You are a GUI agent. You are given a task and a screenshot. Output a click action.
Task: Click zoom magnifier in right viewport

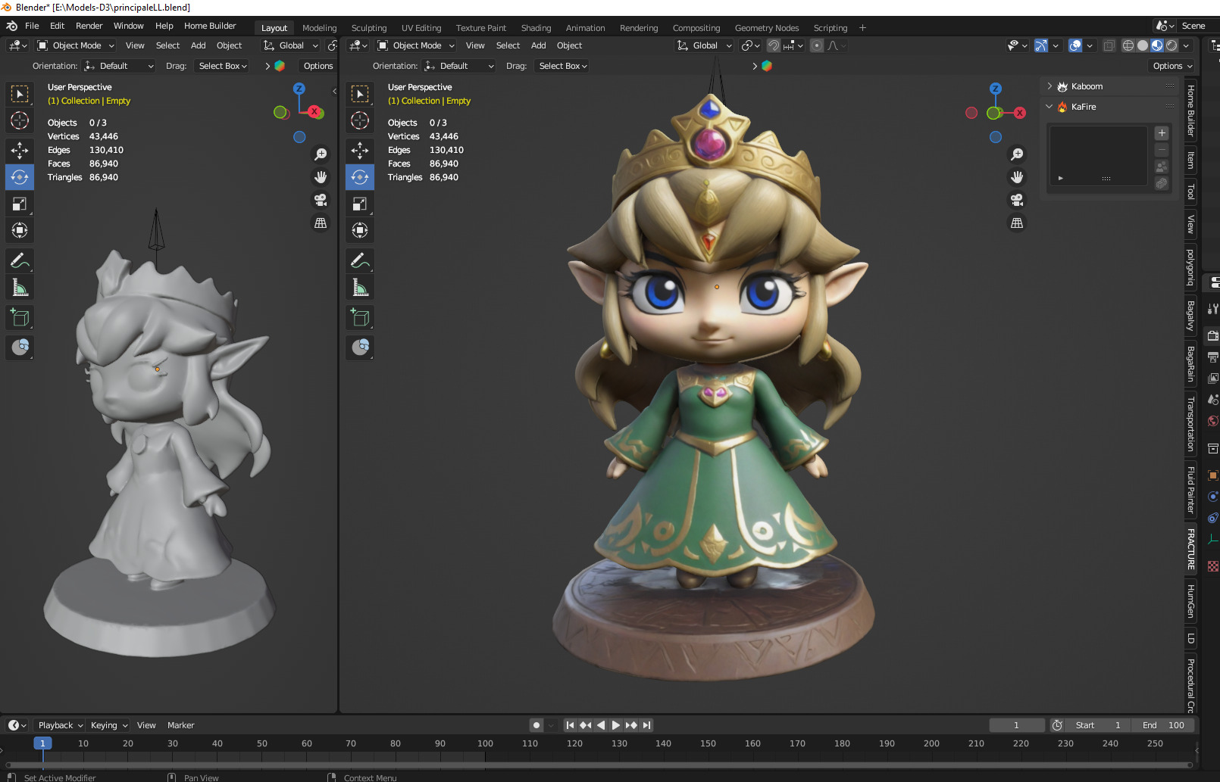pos(1017,154)
